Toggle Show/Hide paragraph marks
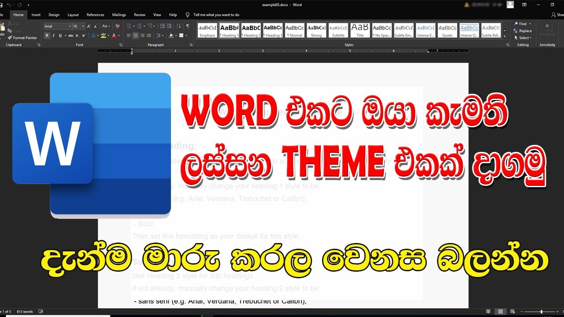This screenshot has height=317, width=564. (188, 26)
